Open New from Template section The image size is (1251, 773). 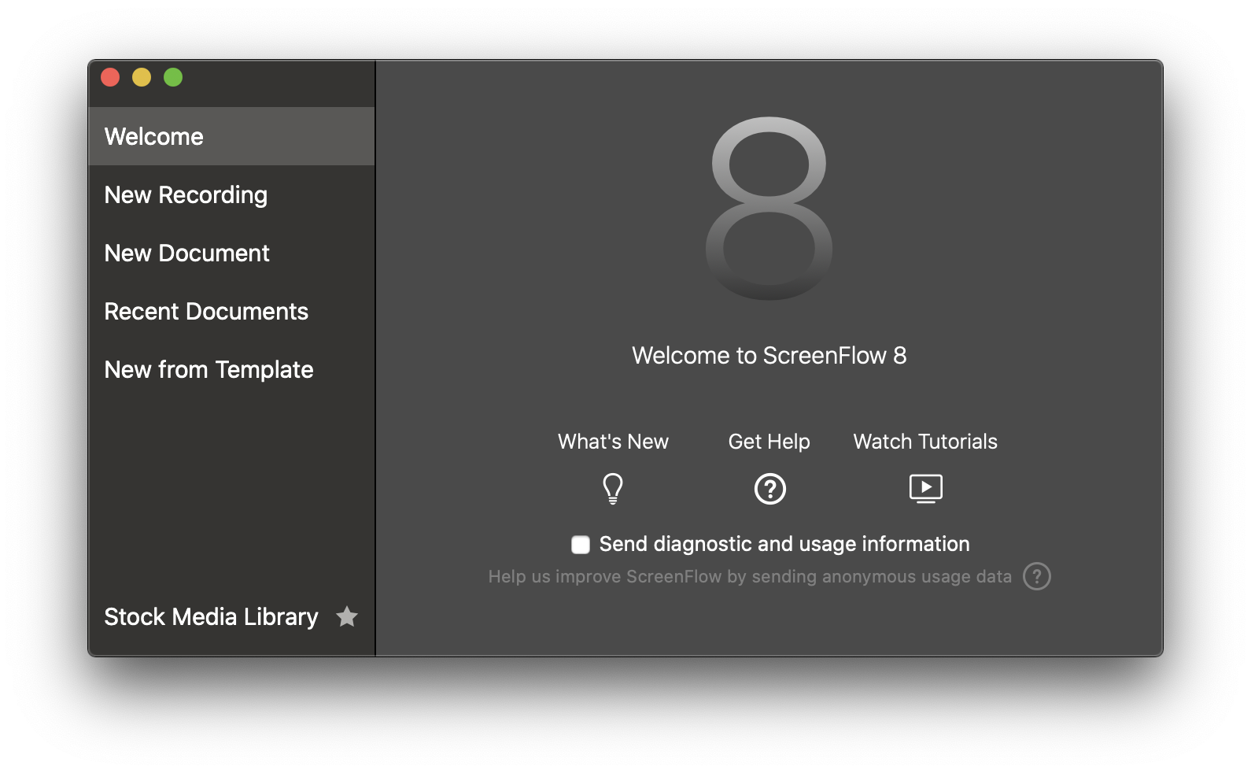[x=232, y=369]
